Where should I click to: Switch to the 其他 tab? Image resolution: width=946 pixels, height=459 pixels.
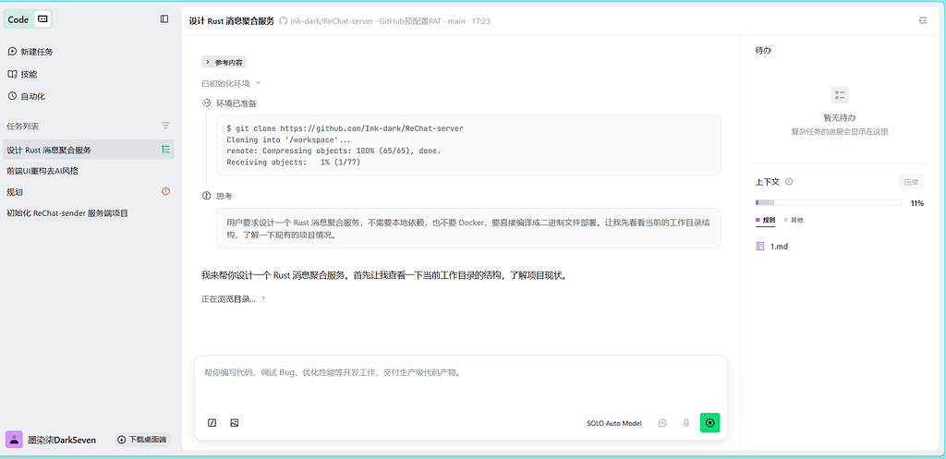pyautogui.click(x=794, y=220)
